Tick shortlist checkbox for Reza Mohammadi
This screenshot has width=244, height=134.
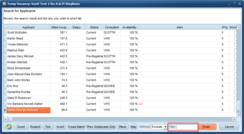pyautogui.click(x=235, y=68)
